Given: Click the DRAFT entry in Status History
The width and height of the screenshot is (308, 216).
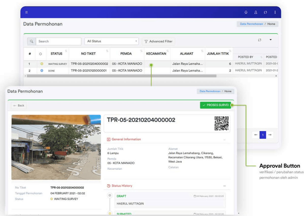Looking at the screenshot, I should coord(121,196).
